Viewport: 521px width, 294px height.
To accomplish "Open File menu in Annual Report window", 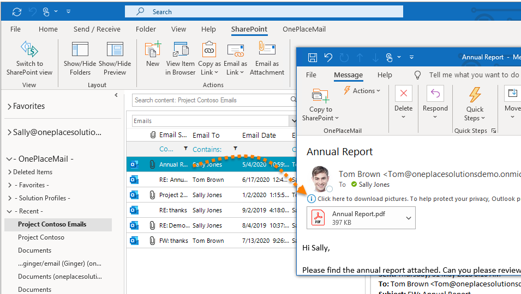I will coord(311,75).
